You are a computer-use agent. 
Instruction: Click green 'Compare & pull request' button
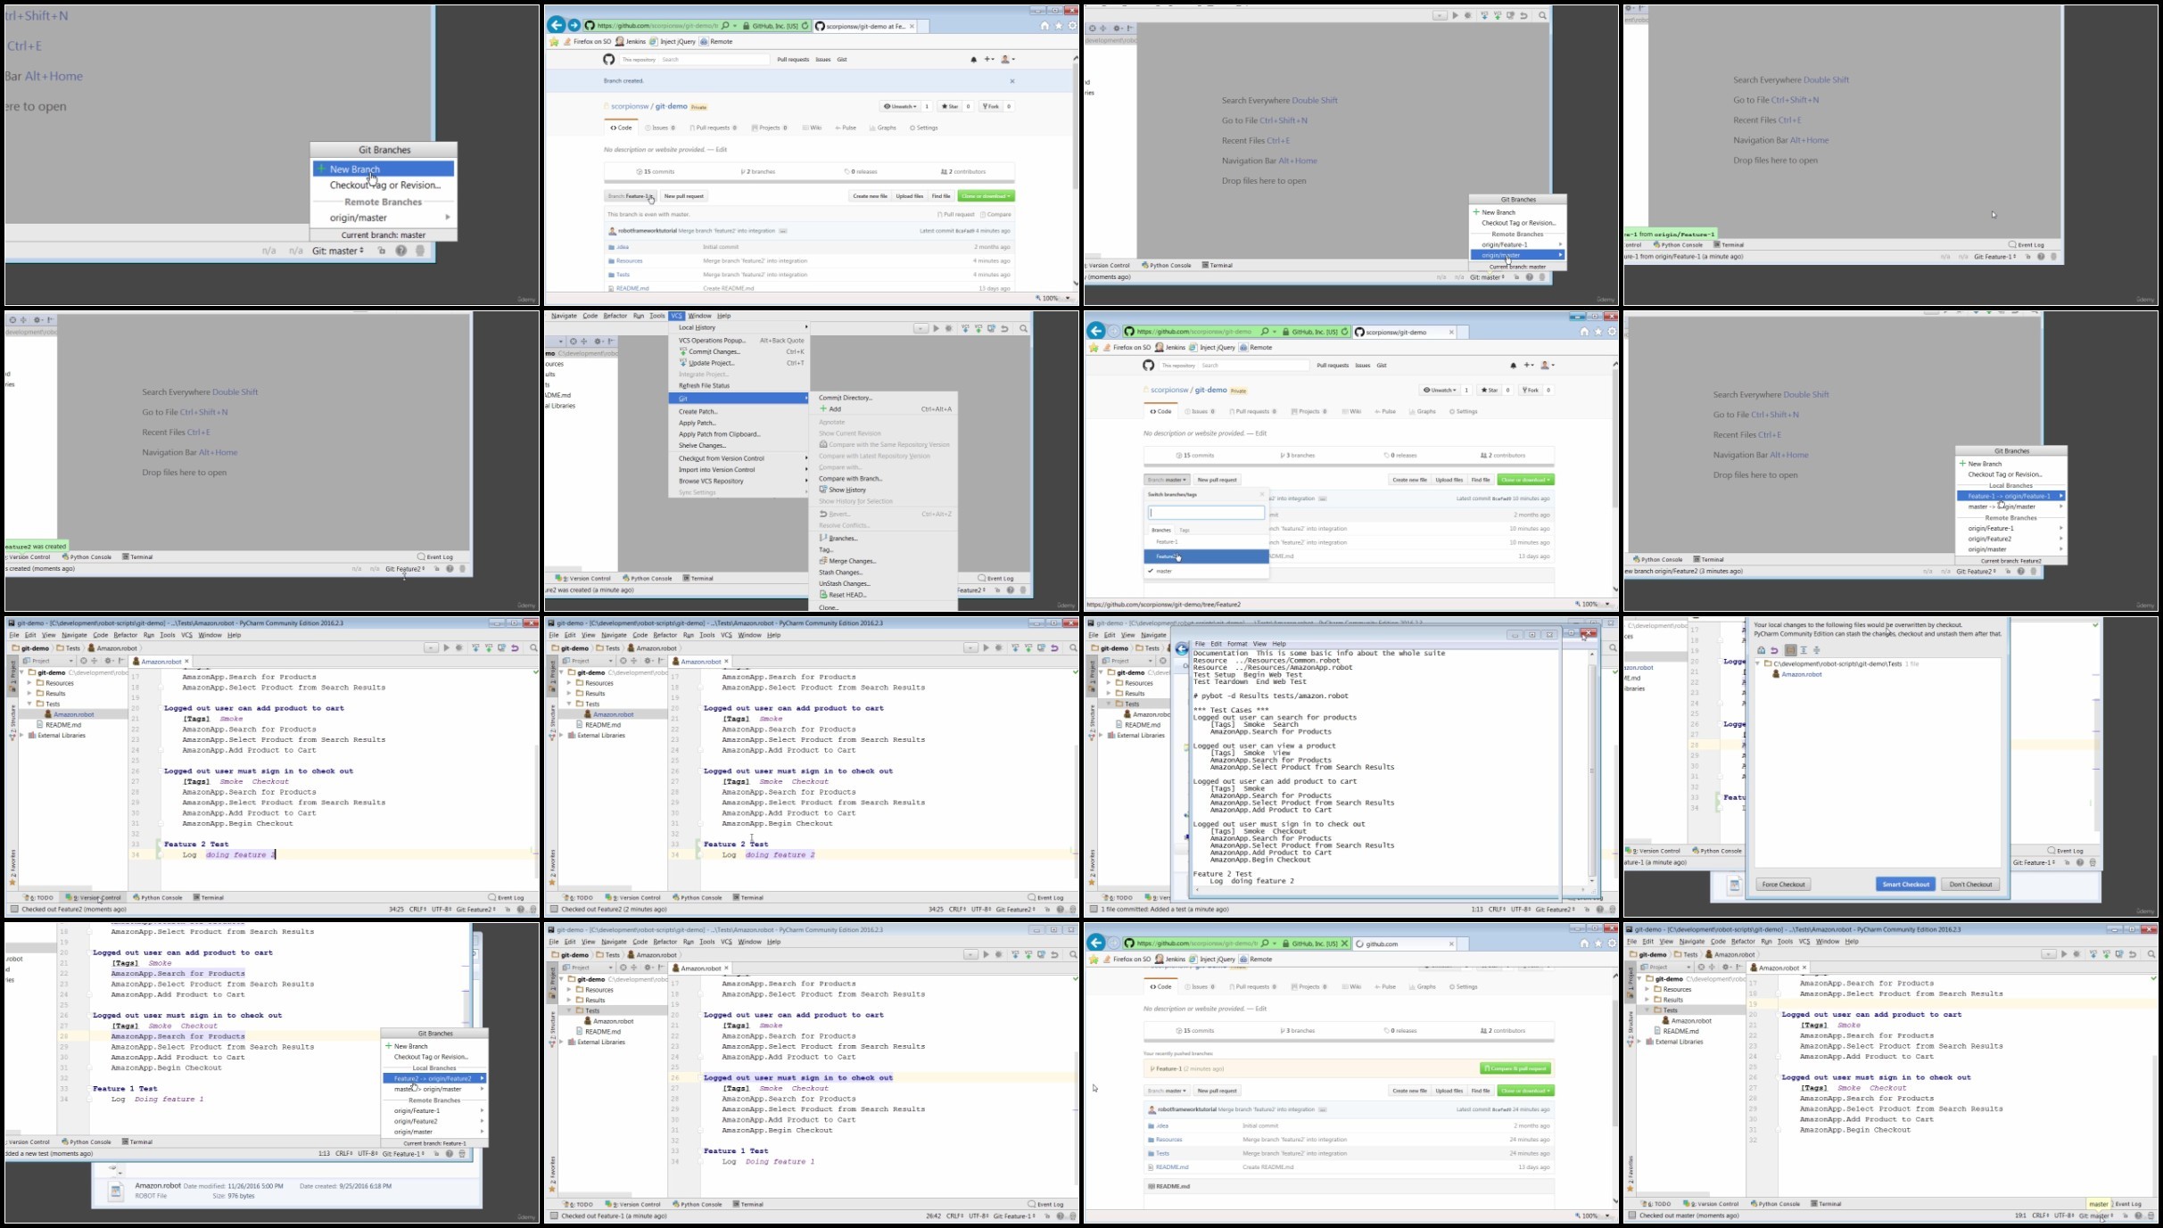tap(1515, 1068)
